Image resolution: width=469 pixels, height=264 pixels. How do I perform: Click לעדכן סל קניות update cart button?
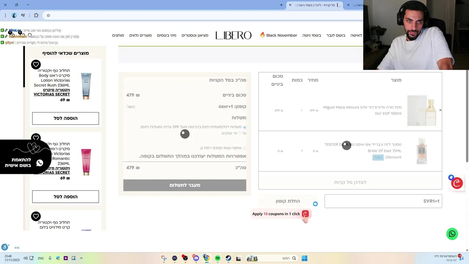click(x=350, y=182)
